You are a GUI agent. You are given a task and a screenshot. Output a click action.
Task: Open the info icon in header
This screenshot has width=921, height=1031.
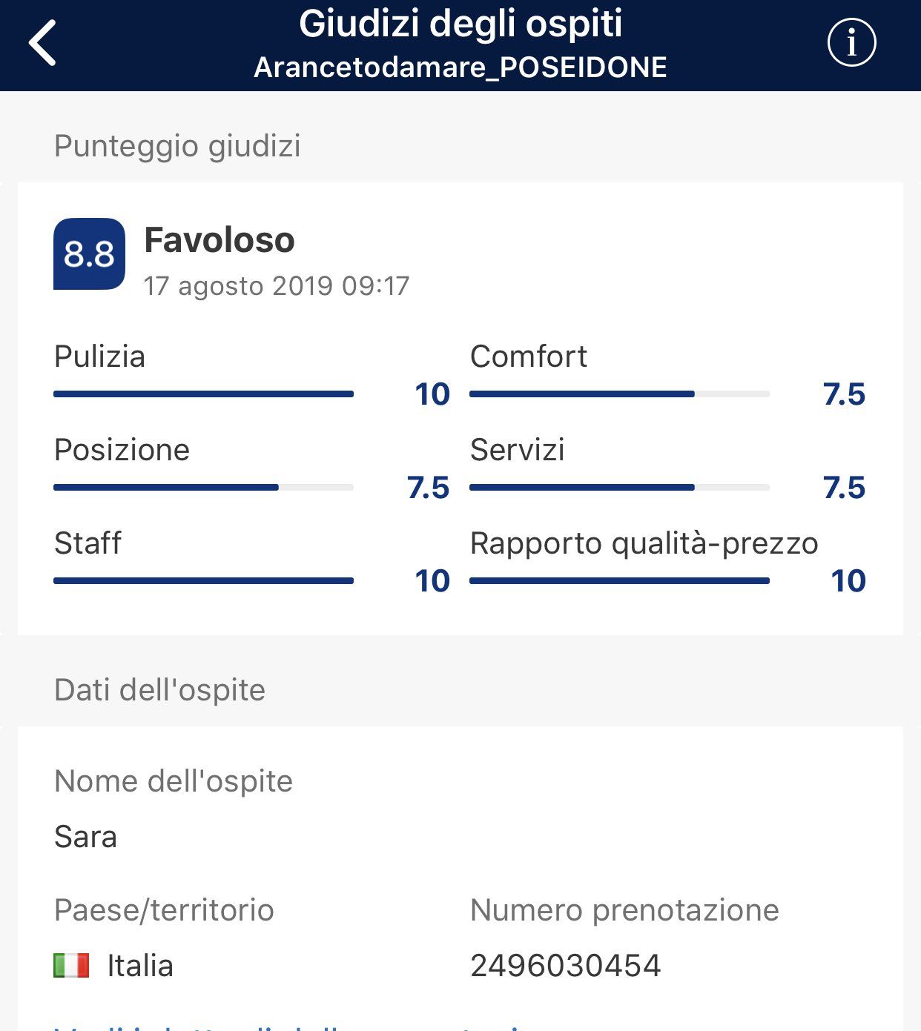(851, 42)
